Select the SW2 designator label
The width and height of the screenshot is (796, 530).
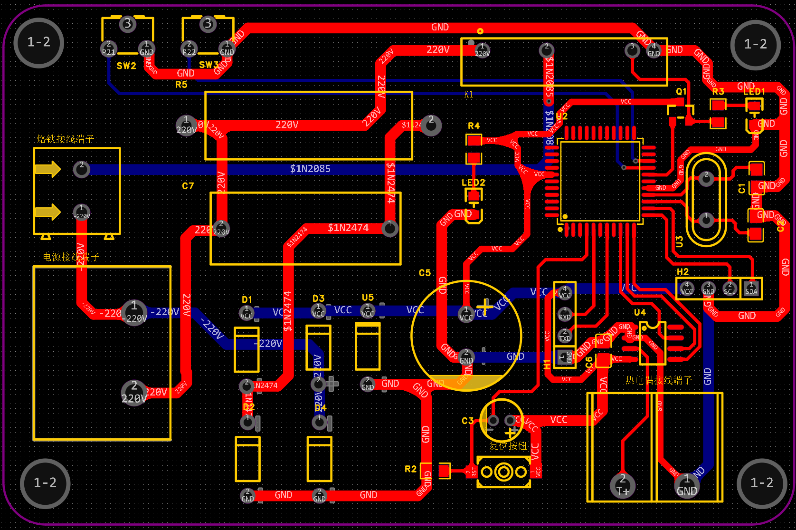coord(126,66)
